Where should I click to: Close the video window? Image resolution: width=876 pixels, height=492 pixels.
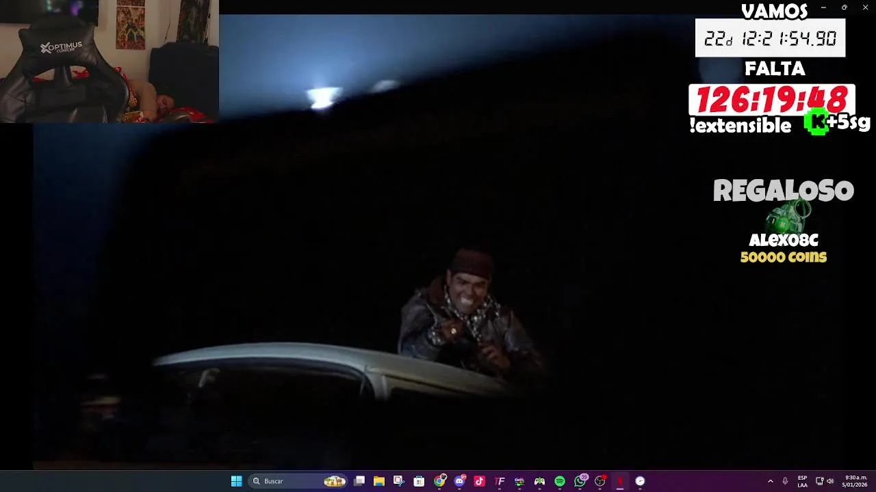[x=865, y=7]
